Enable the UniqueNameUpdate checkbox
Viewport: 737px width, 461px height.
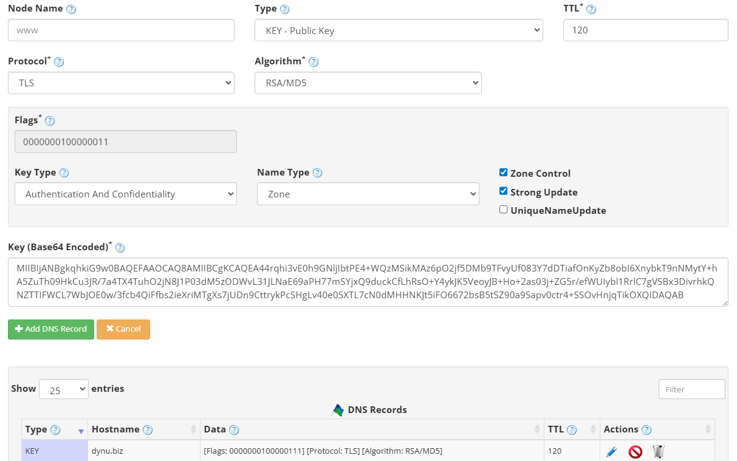click(x=503, y=210)
